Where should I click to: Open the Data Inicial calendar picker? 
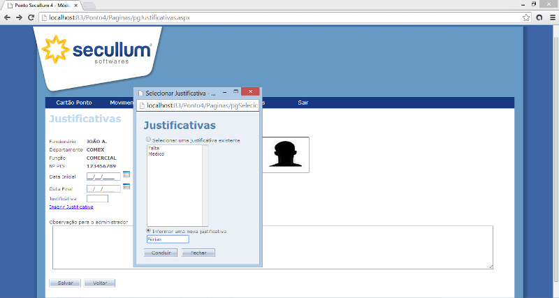pyautogui.click(x=126, y=174)
